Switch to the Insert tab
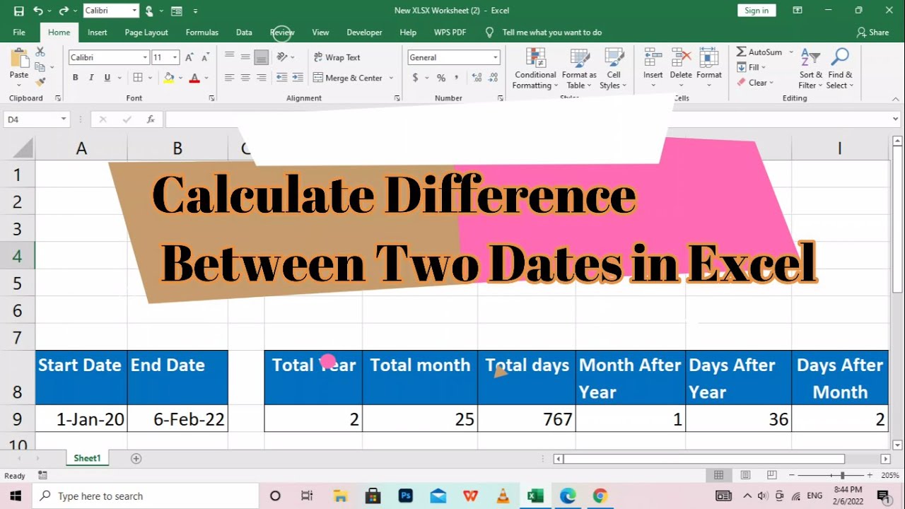 coord(98,33)
